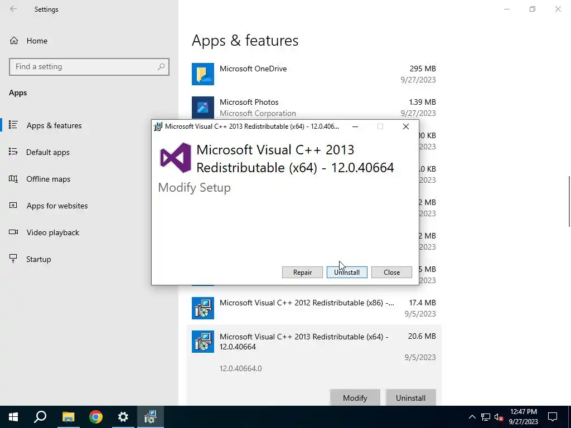Viewport: 571px width, 428px height.
Task: Switch to the installer app in taskbar
Action: (x=151, y=417)
